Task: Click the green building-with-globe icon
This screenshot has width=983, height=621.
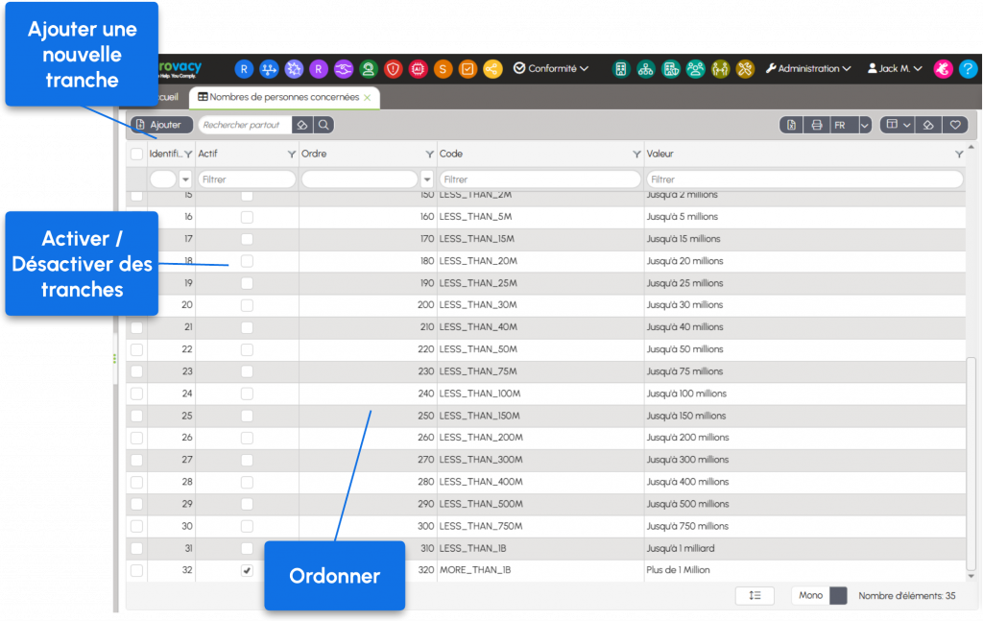Action: tap(671, 69)
